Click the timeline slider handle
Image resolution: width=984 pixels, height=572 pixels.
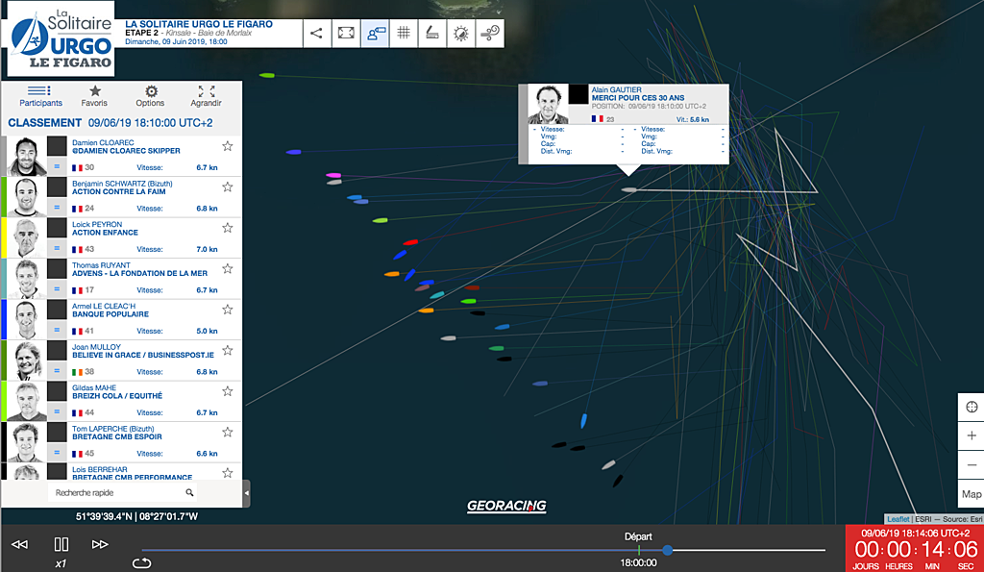[668, 550]
